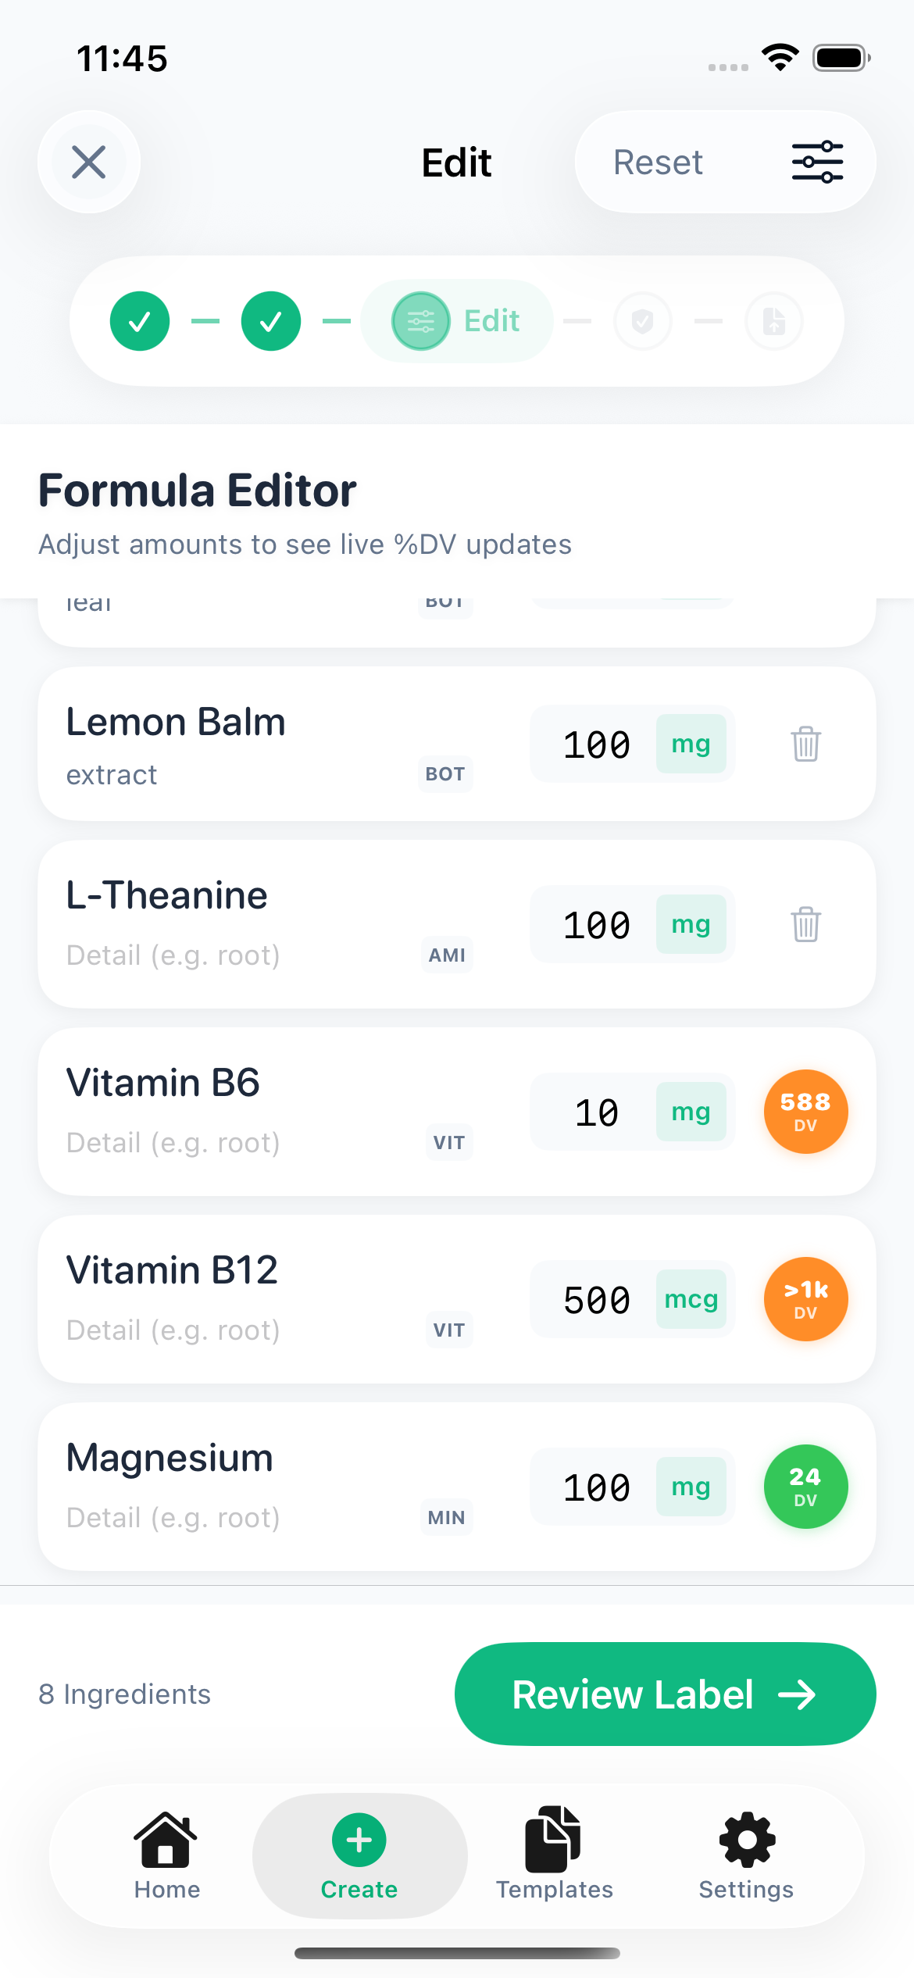Open the filter sliders icon near Reset

[x=817, y=162]
